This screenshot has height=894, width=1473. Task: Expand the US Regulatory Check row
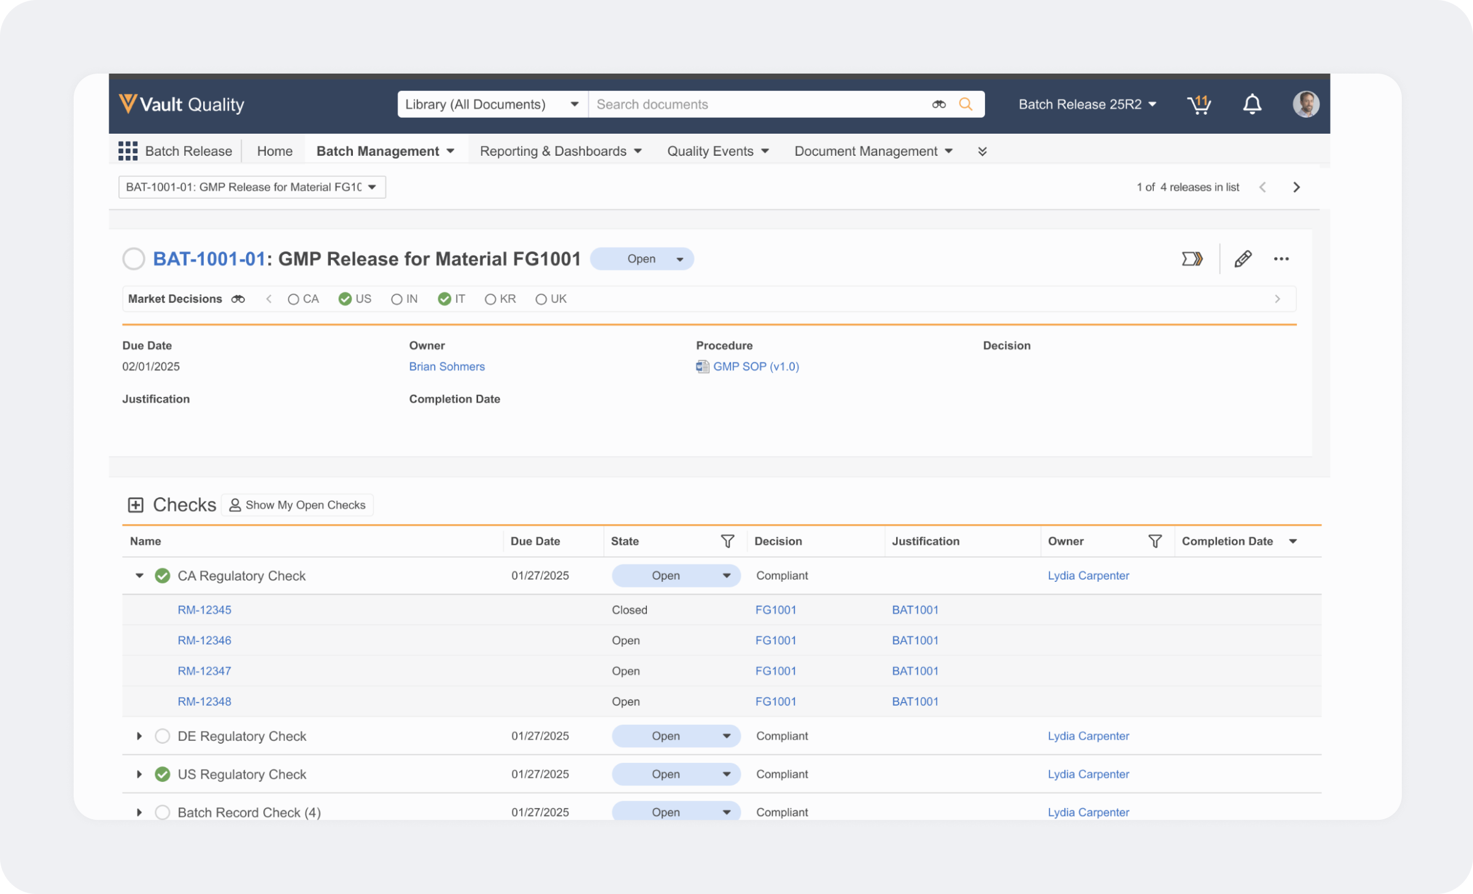[139, 774]
